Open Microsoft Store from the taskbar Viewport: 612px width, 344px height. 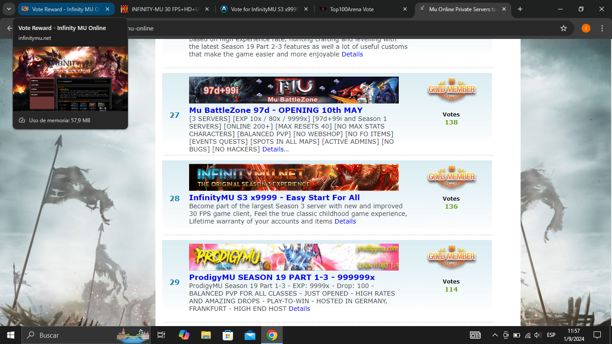(228, 335)
